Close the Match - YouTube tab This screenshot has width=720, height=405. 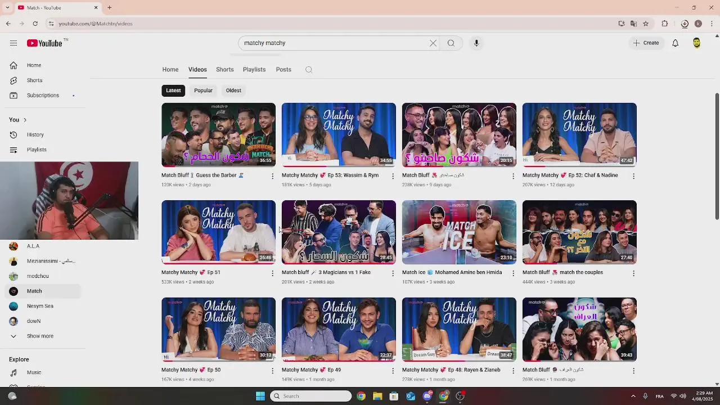pyautogui.click(x=96, y=7)
